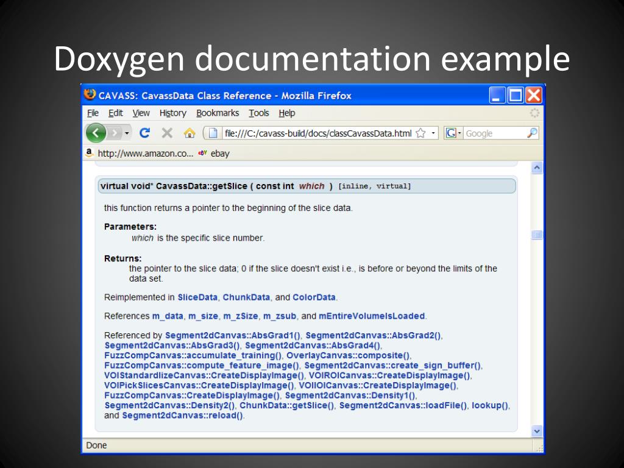Click the activity throbber icon
This screenshot has height=468, width=624.
pyautogui.click(x=534, y=113)
